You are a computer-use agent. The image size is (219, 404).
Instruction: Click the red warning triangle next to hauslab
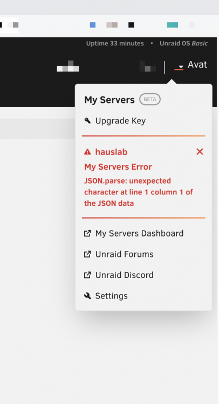pyautogui.click(x=87, y=152)
